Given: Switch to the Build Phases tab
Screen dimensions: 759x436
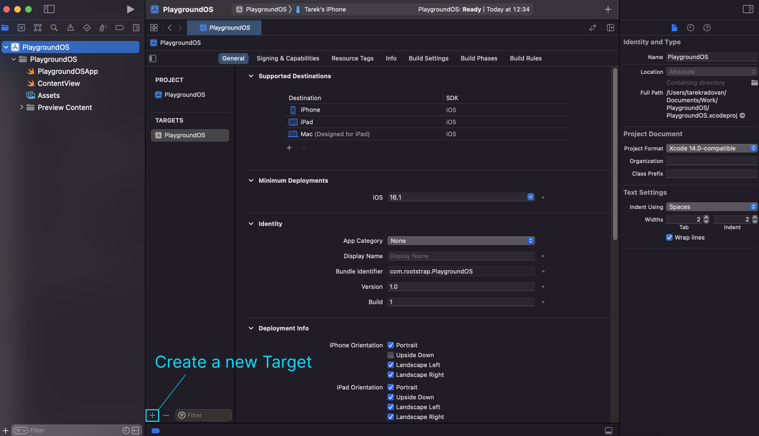Looking at the screenshot, I should point(479,59).
